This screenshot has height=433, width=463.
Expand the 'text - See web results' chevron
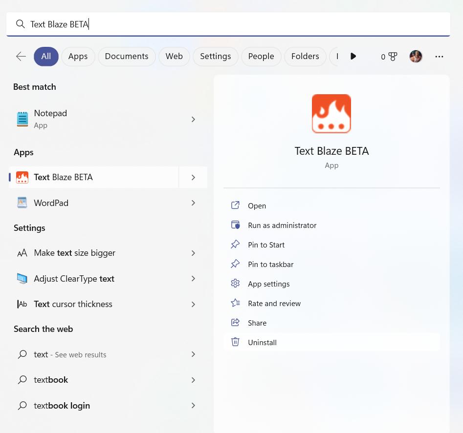193,354
